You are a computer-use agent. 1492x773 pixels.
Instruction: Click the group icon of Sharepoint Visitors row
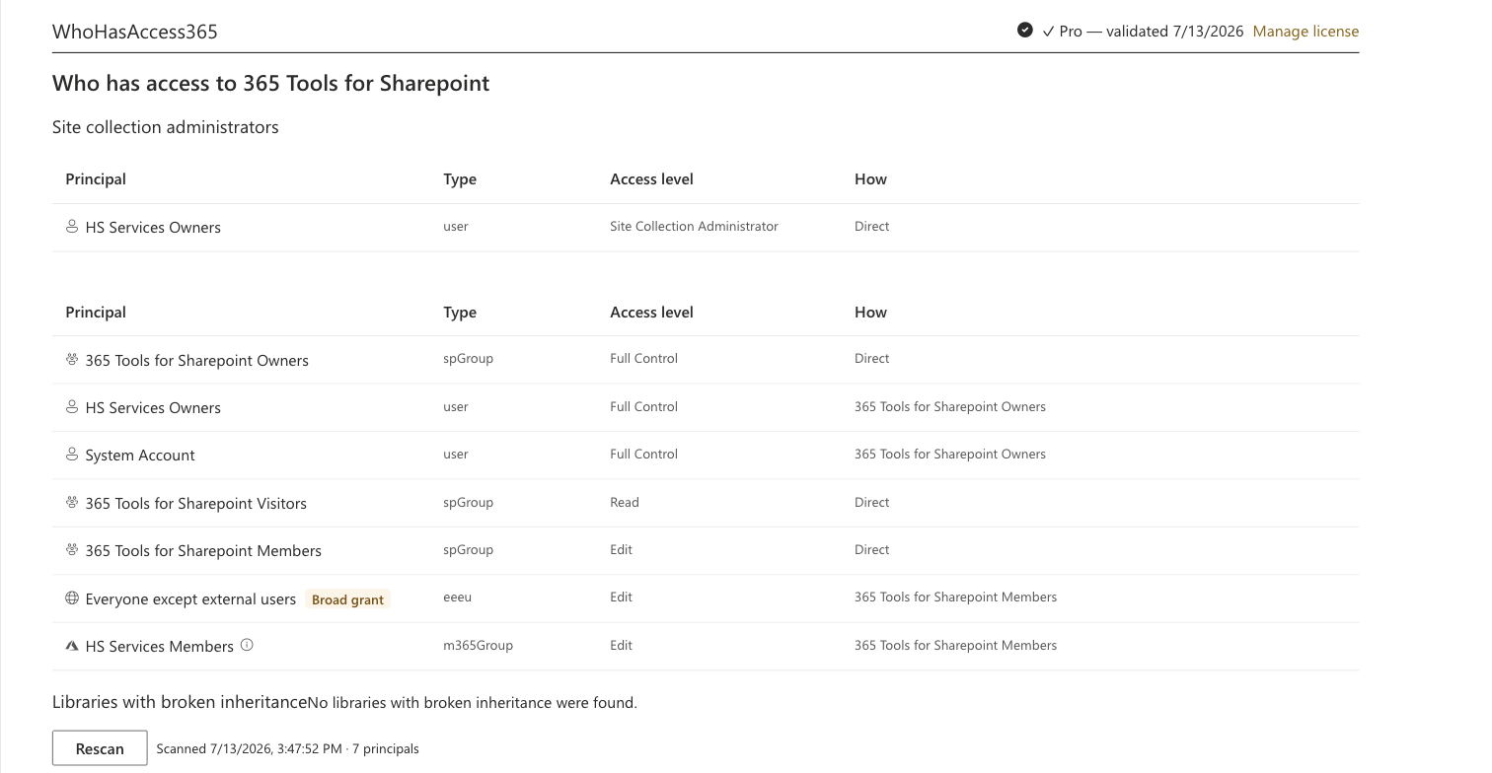tap(72, 503)
